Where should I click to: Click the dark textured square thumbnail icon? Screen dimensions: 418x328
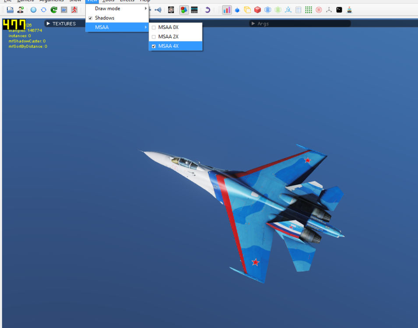[171, 10]
